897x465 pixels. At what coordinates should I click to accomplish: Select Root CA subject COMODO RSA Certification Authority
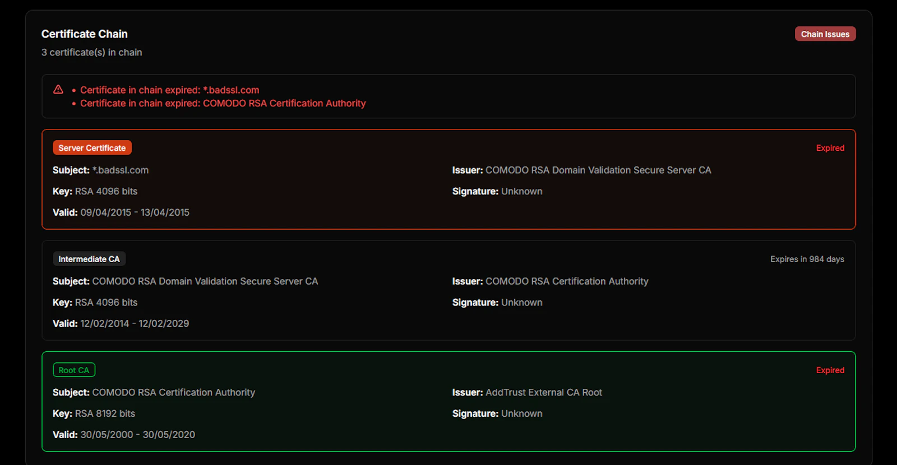154,393
